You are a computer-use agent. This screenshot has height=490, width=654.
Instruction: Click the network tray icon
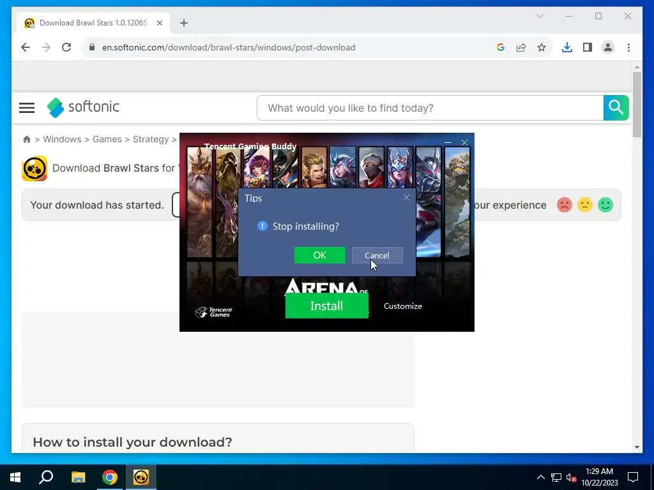(556, 477)
